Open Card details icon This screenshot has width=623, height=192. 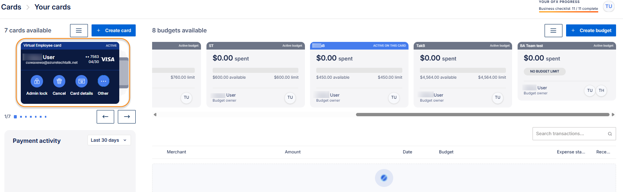81,81
